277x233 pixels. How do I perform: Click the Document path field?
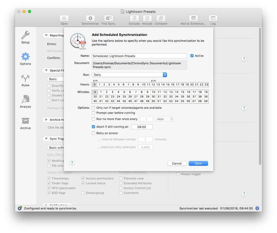(139, 65)
